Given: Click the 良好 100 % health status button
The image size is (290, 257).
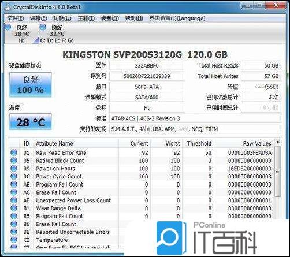Looking at the screenshot, I should [x=31, y=85].
